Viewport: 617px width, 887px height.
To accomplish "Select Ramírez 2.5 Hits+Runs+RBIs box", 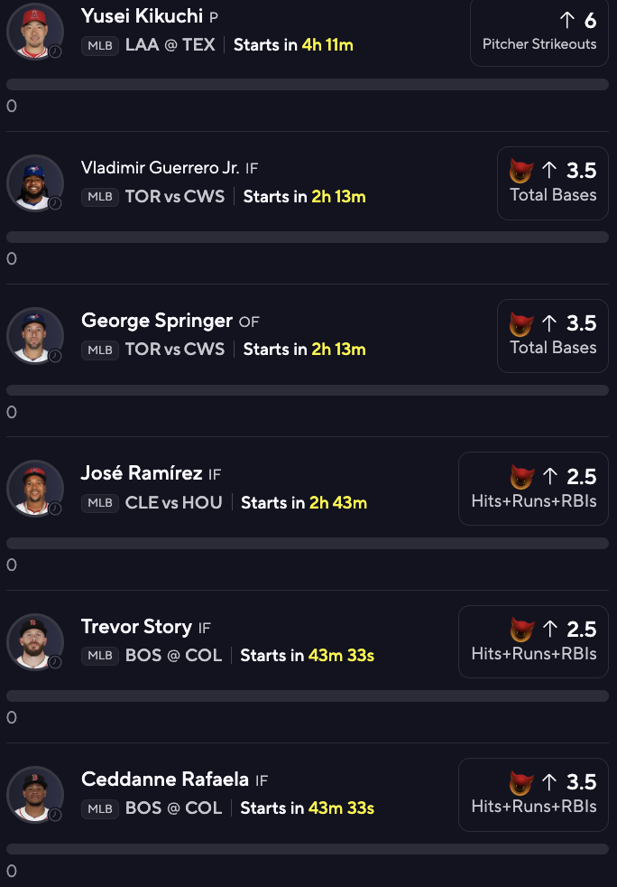I will [x=534, y=489].
